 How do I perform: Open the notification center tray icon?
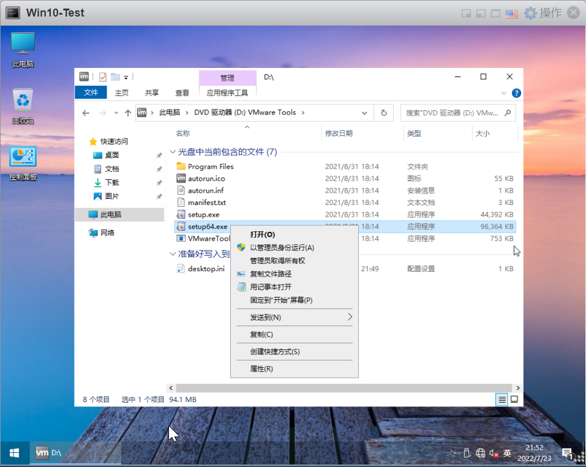pos(568,453)
